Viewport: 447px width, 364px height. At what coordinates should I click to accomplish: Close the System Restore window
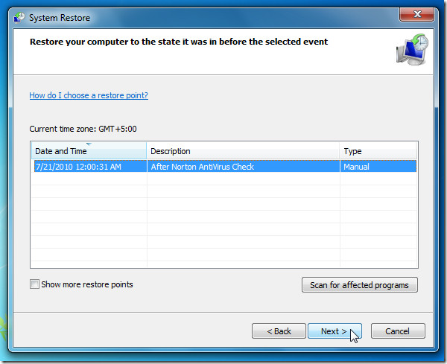(417, 14)
